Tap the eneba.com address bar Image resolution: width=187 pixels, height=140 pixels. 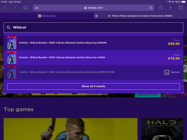point(93,8)
